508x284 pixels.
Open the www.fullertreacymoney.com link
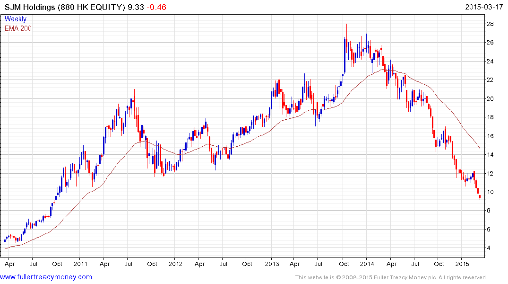click(46, 277)
